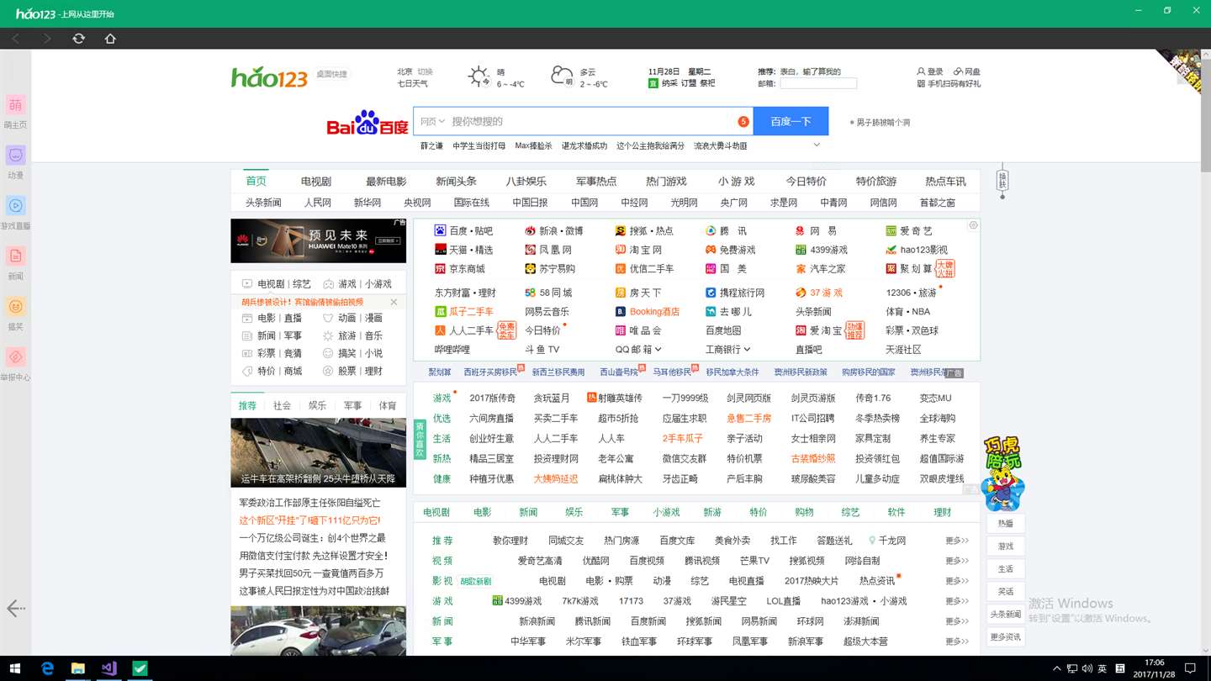
Task: Expand the 工商银行 dropdown arrow
Action: point(747,350)
